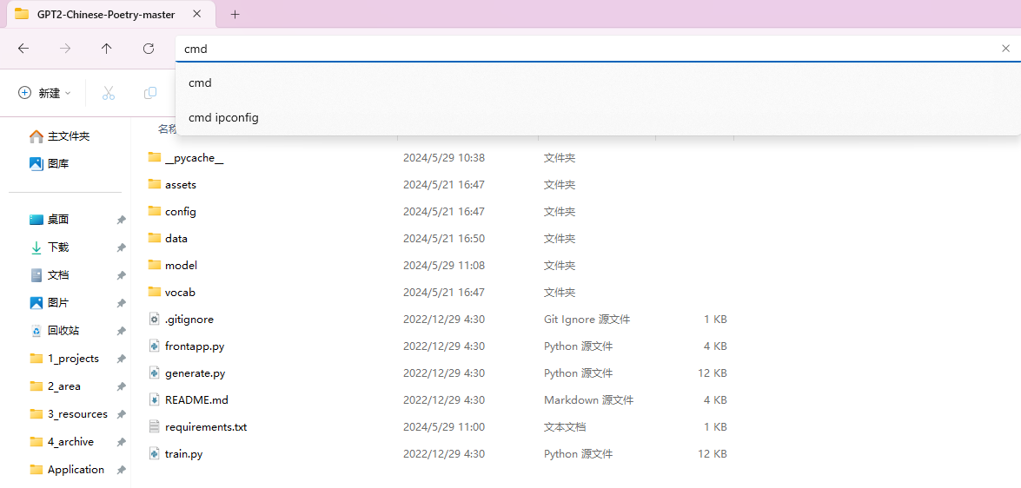Viewport: 1021px width, 488px height.
Task: Select the generate.py file
Action: [x=195, y=373]
